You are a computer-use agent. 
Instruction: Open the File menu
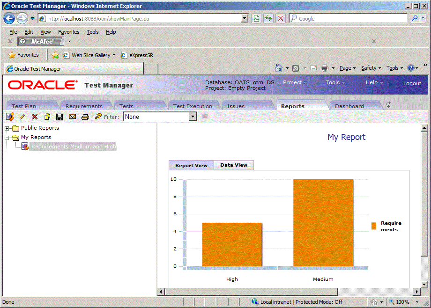(13, 32)
